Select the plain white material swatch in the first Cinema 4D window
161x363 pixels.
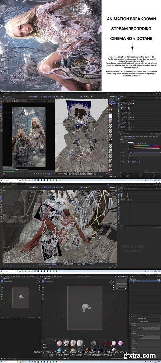(110, 117)
